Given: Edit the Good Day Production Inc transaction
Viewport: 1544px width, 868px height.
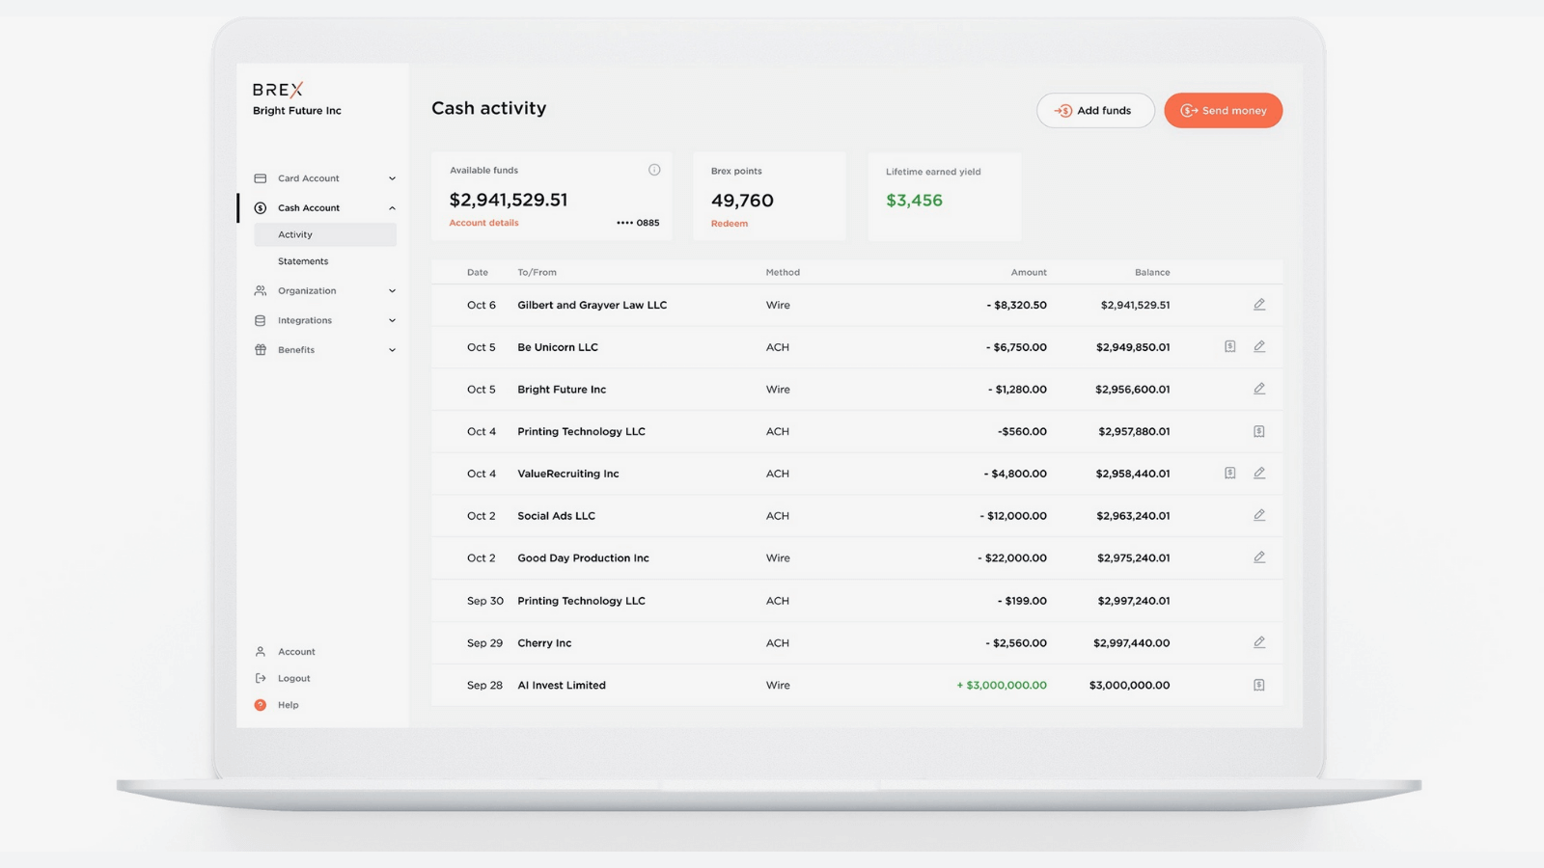Looking at the screenshot, I should point(1259,557).
